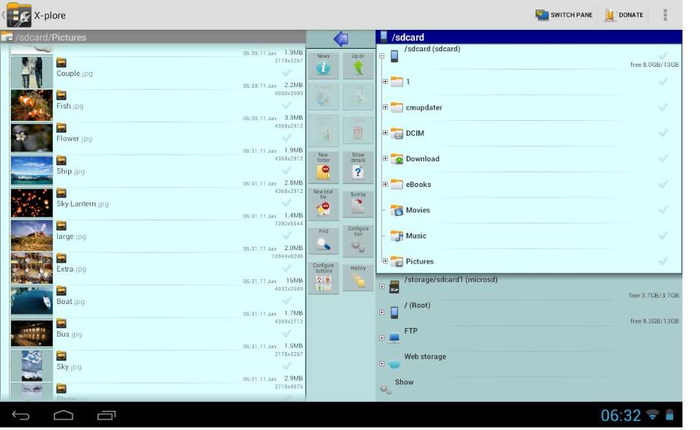Mark the Fish.jpg selection checkmark
The width and height of the screenshot is (700, 430).
click(286, 105)
